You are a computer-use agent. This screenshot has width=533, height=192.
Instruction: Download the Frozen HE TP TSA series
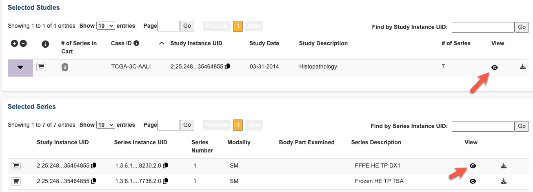[504, 181]
